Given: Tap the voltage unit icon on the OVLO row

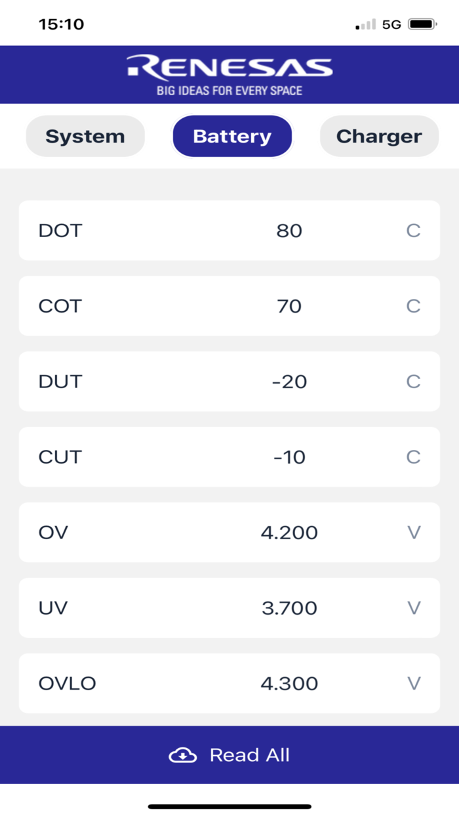Looking at the screenshot, I should 414,684.
